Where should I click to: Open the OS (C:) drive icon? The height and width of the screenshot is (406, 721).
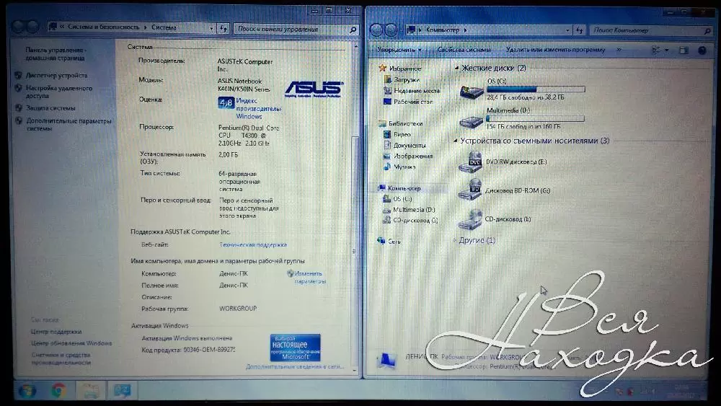(472, 92)
